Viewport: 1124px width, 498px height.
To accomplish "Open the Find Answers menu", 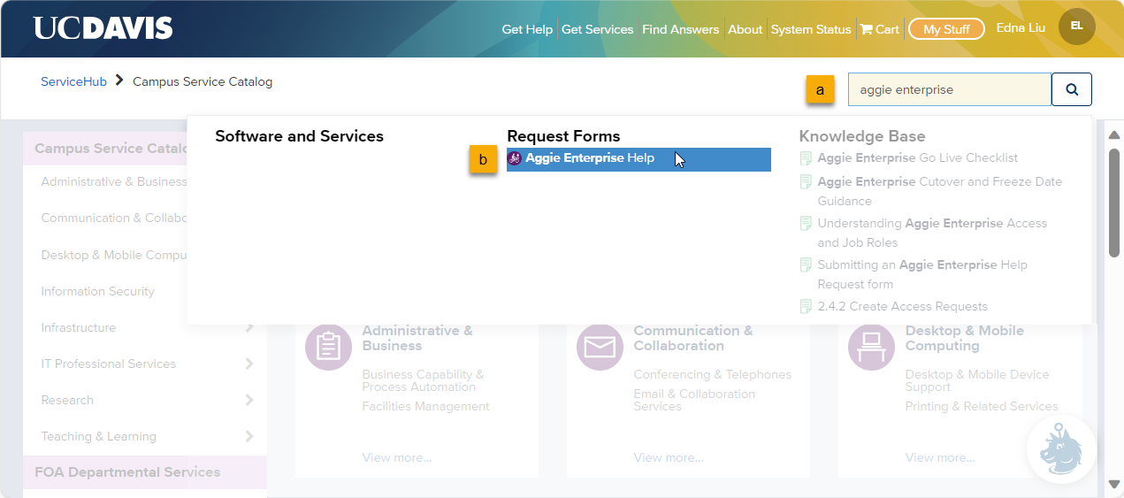I will pyautogui.click(x=680, y=29).
